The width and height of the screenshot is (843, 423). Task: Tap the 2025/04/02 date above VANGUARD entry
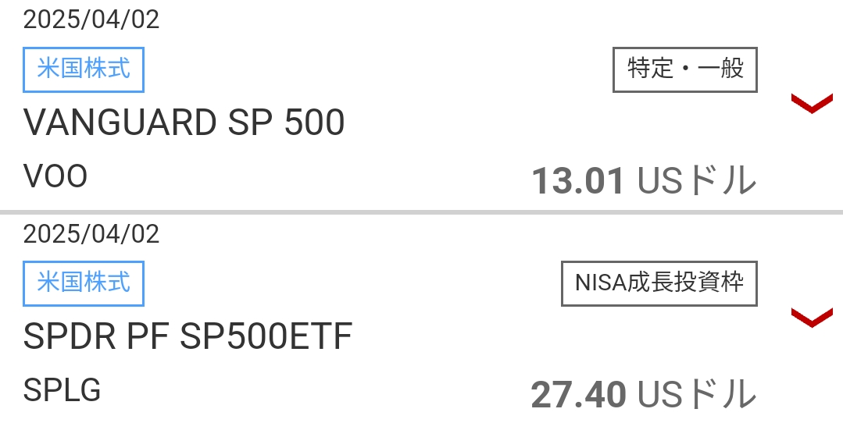[x=91, y=20]
